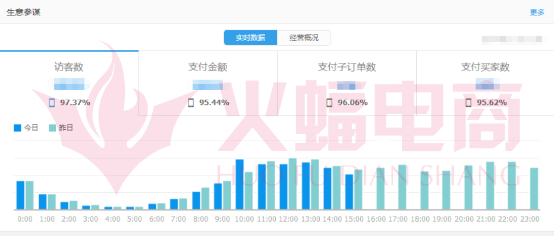Click the 生意参谋 panel title
The height and width of the screenshot is (236, 554).
pyautogui.click(x=23, y=12)
